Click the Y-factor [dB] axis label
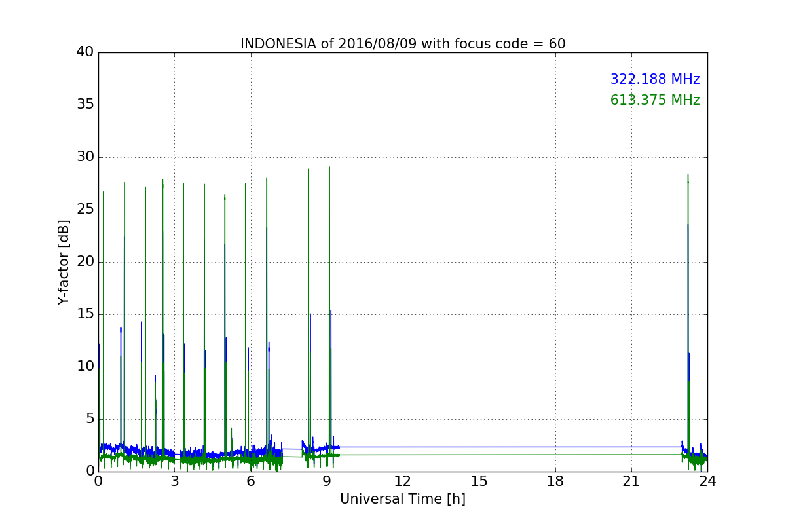This screenshot has width=786, height=524. click(64, 262)
